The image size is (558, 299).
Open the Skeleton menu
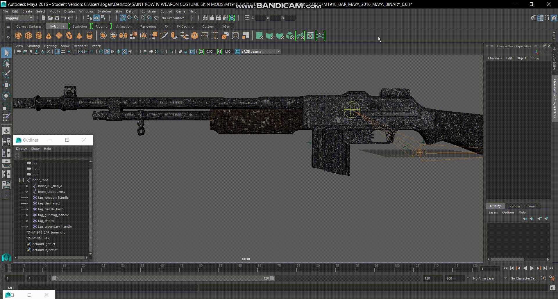[104, 11]
